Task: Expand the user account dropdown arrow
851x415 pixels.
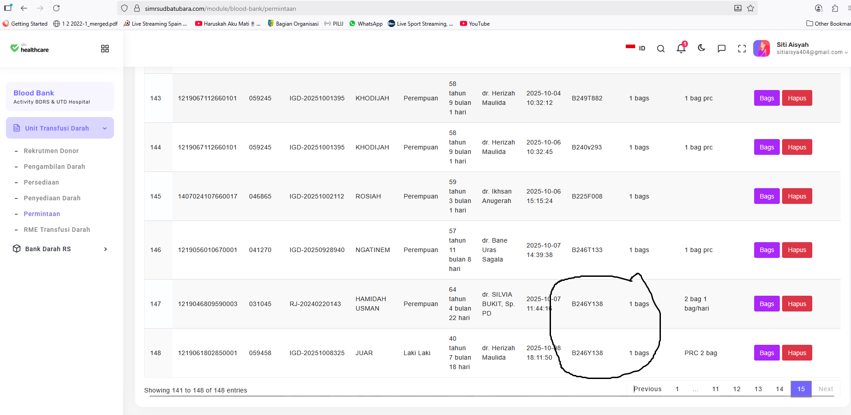Action: 846,53
